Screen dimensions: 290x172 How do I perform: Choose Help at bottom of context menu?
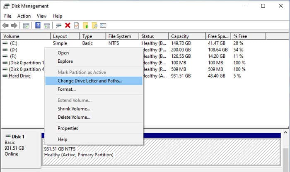pyautogui.click(x=94, y=139)
